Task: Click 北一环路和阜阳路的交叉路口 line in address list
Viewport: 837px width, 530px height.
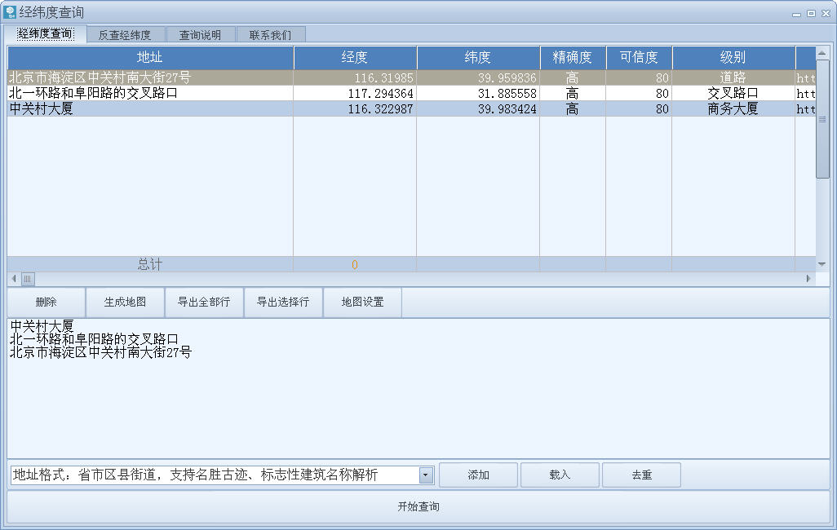Action: click(94, 339)
